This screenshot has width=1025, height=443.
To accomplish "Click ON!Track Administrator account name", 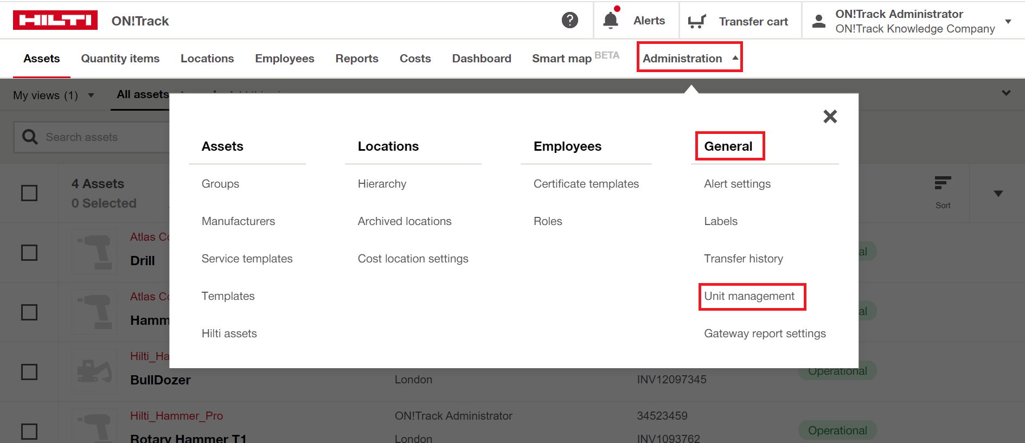I will click(x=899, y=14).
